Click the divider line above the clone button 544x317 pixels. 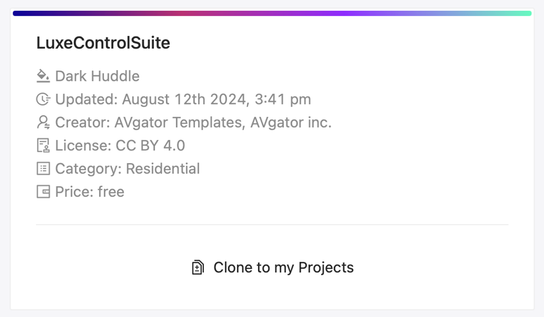[272, 223]
